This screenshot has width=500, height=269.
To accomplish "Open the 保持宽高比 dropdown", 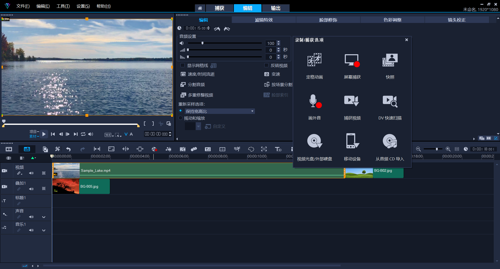I will (x=252, y=111).
